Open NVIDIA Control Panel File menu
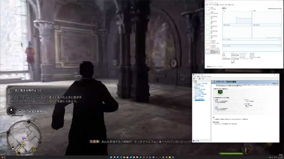Screen dimensions: 284x159 coord(194,76)
